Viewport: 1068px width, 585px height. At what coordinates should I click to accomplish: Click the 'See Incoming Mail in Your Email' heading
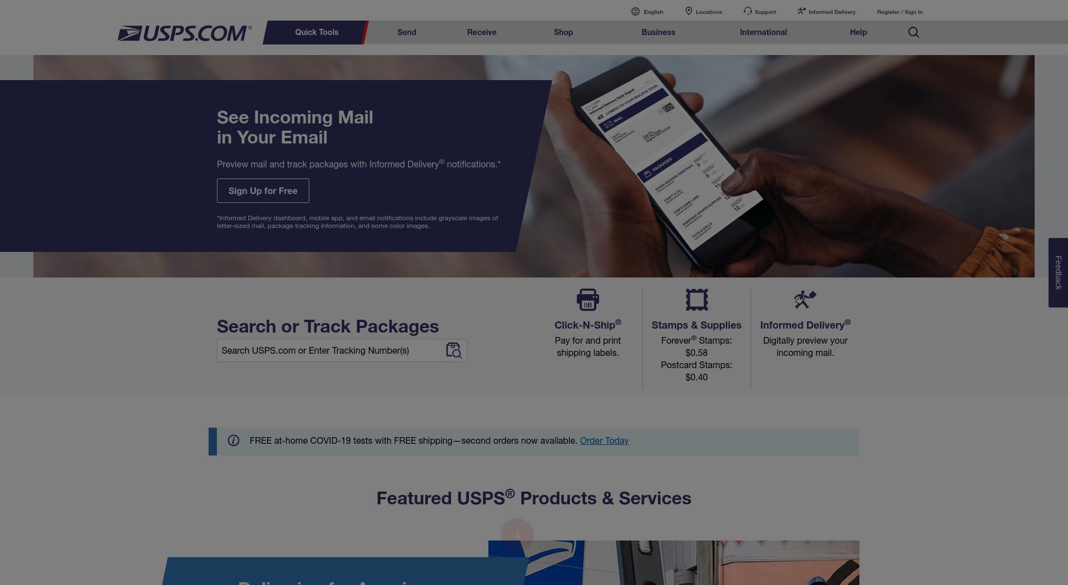(x=295, y=127)
